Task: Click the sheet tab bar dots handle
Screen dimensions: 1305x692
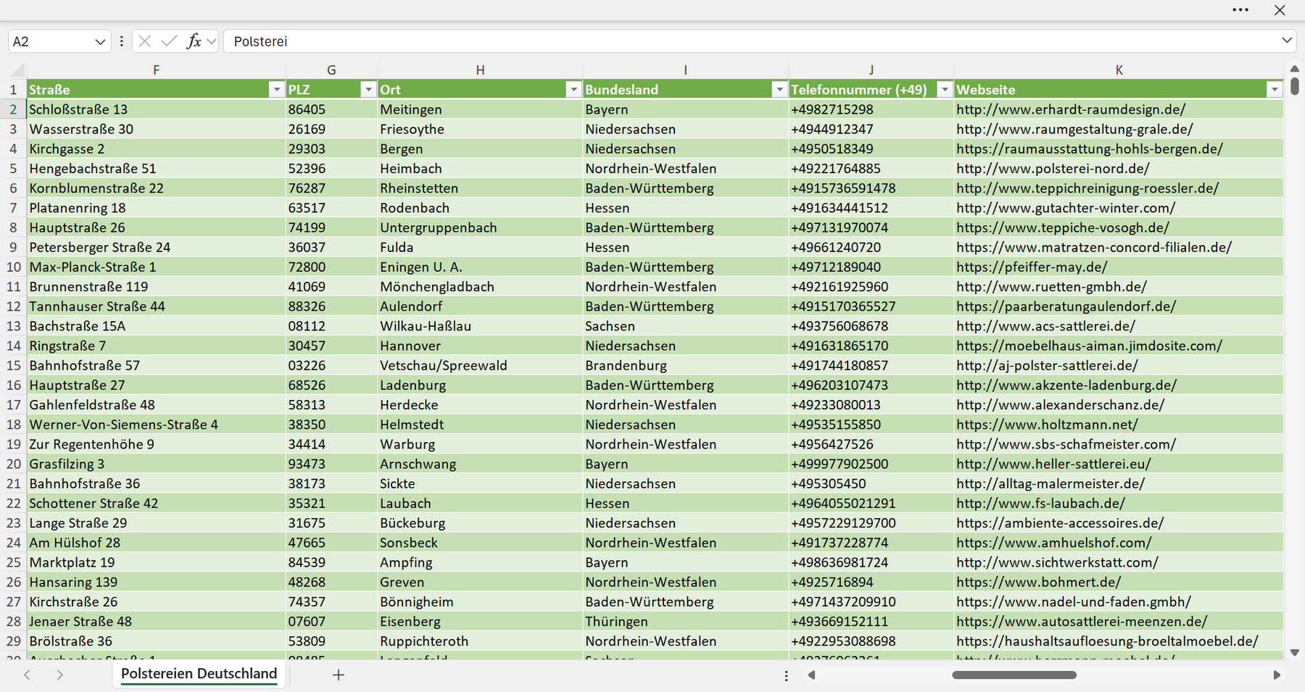Action: [786, 675]
